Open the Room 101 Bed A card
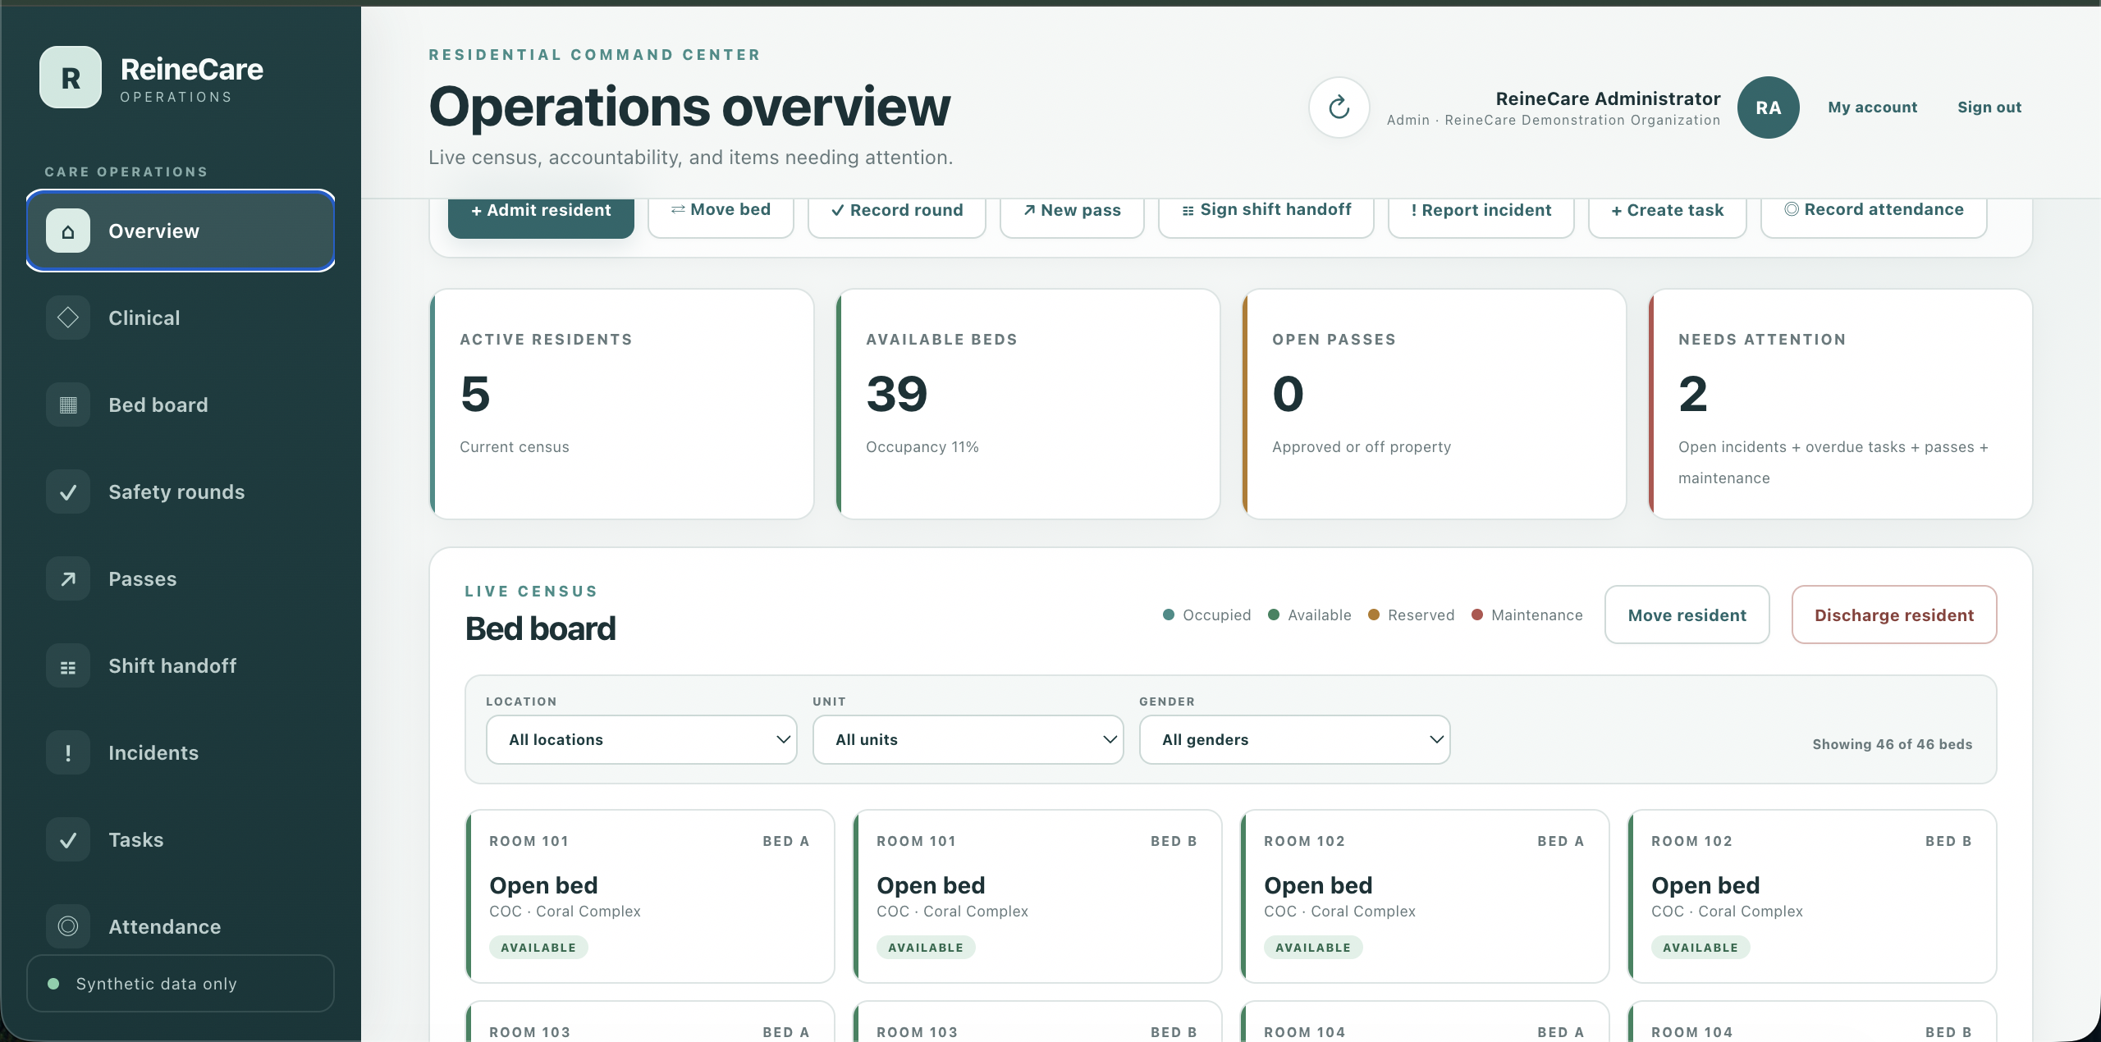 (x=650, y=896)
